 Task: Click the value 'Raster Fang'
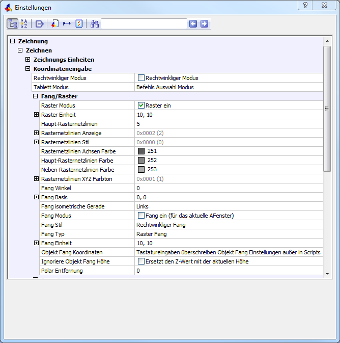pos(152,234)
